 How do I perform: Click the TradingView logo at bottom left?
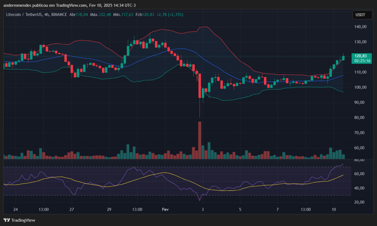(19, 220)
